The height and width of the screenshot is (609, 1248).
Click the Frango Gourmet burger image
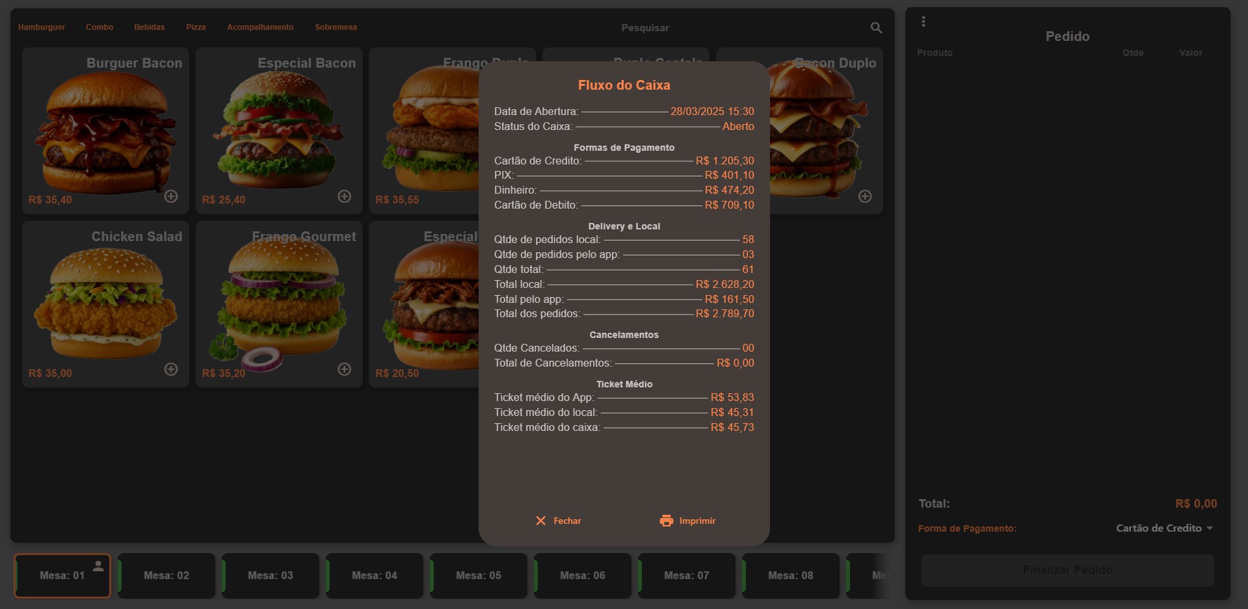click(x=280, y=303)
